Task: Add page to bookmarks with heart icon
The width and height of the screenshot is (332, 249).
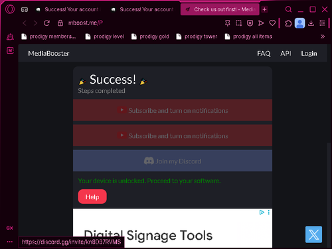Action: point(272,23)
